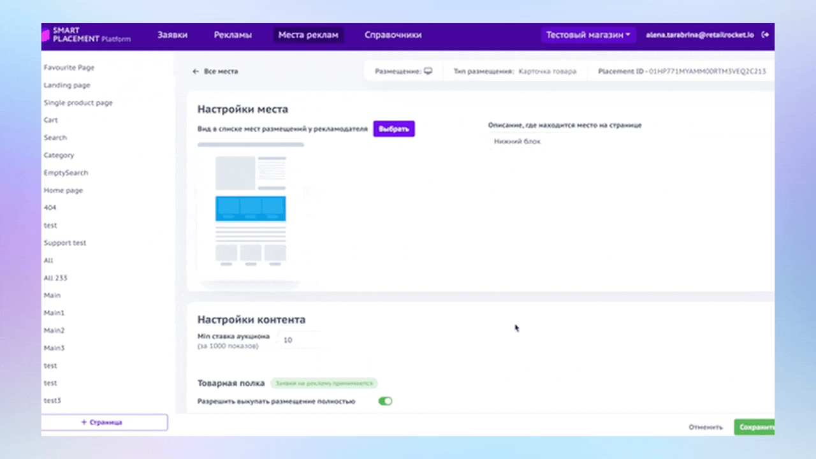The image size is (816, 459).
Task: Click the green Сохранить button
Action: (755, 427)
